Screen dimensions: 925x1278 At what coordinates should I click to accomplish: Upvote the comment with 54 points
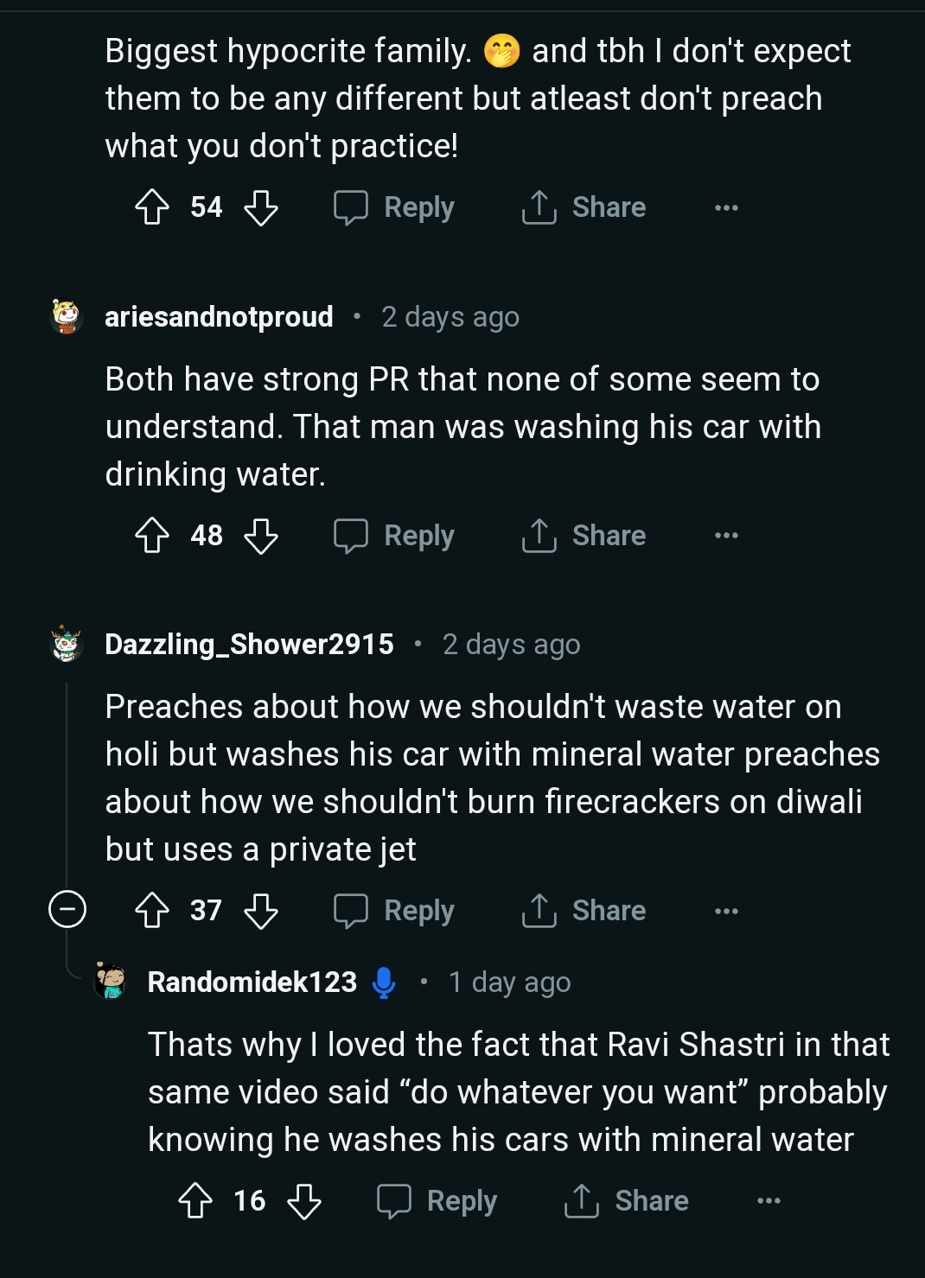152,207
